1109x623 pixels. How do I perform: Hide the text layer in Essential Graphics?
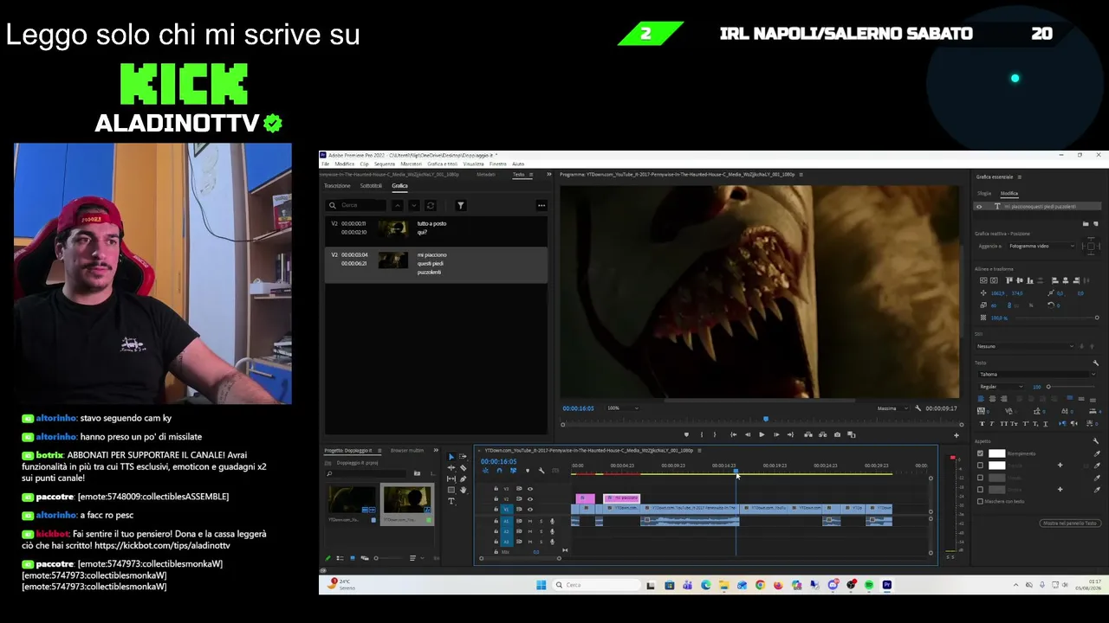tap(979, 207)
